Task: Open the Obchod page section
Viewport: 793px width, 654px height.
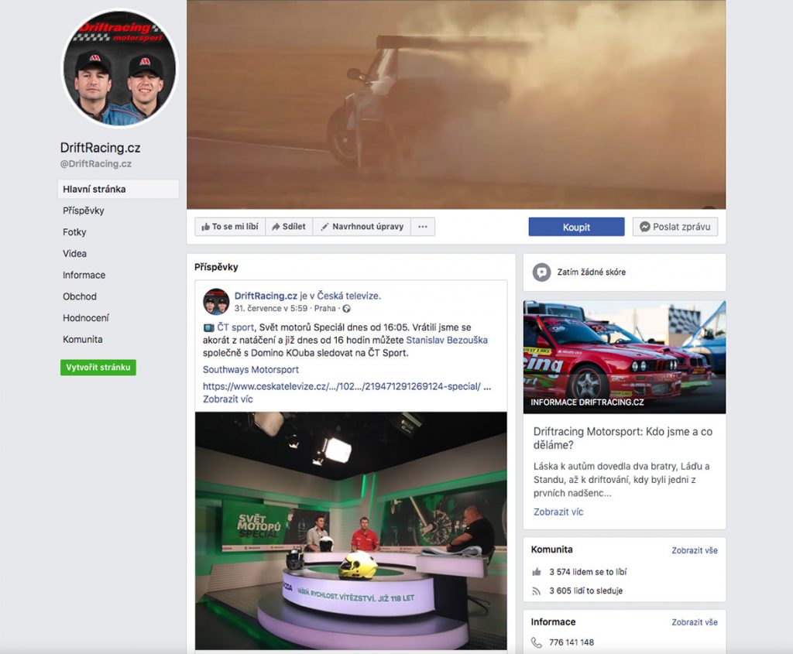Action: (x=80, y=296)
